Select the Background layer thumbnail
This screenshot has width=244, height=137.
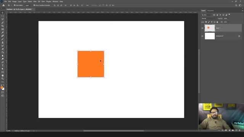[x=210, y=36]
